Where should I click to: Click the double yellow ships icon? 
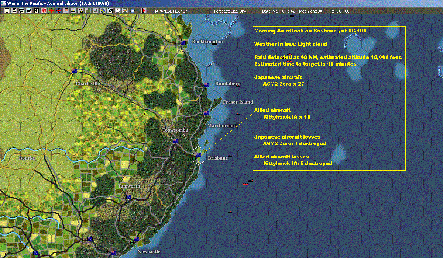coord(80,11)
